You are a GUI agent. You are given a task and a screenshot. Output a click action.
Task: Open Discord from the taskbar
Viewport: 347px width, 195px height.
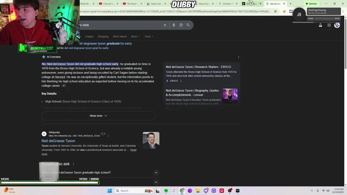click(206, 191)
